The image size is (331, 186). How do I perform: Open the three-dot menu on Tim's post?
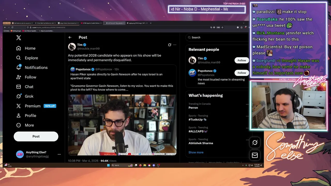coord(175,45)
